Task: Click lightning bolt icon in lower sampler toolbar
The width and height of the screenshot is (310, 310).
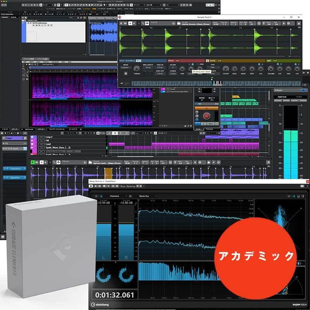Action: 214,162
